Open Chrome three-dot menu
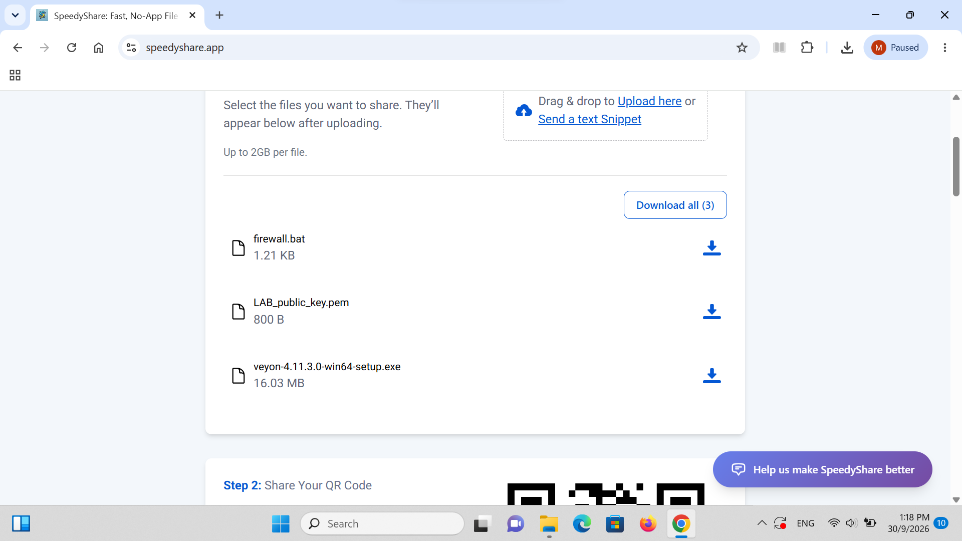The width and height of the screenshot is (962, 541). (x=945, y=48)
